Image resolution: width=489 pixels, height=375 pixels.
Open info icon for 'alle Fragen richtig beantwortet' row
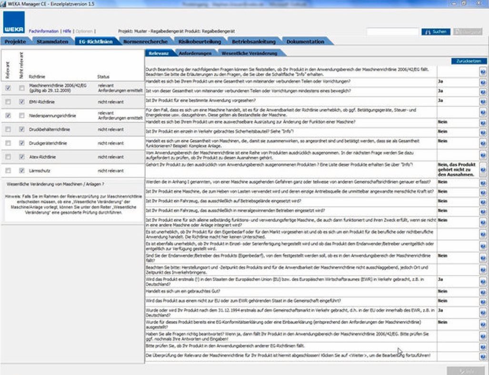pos(483,336)
